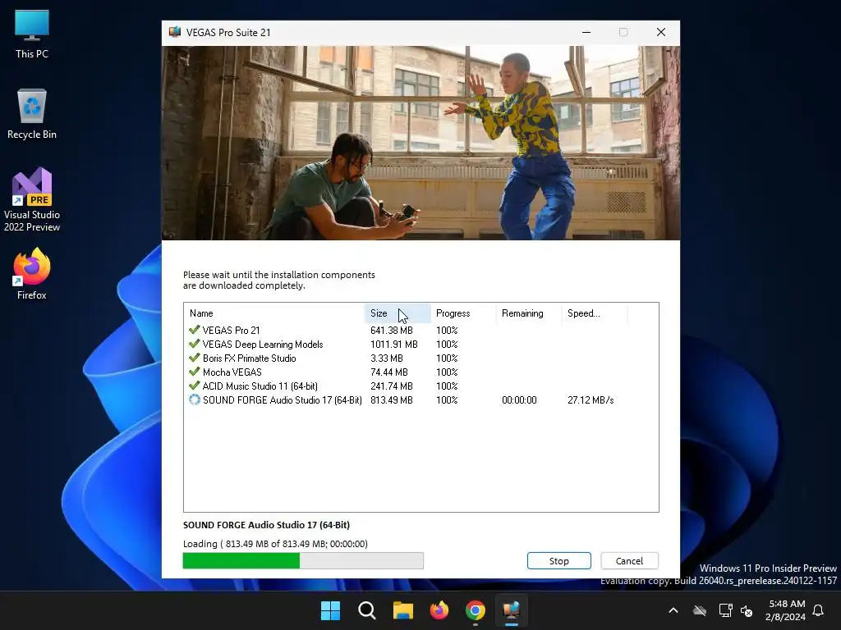
Task: Click the 00:00:00 remaining time cell
Action: point(519,400)
